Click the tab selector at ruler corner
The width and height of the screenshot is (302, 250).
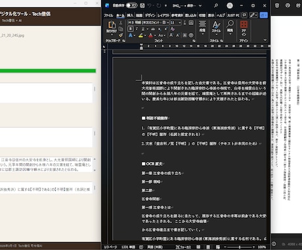104,46
